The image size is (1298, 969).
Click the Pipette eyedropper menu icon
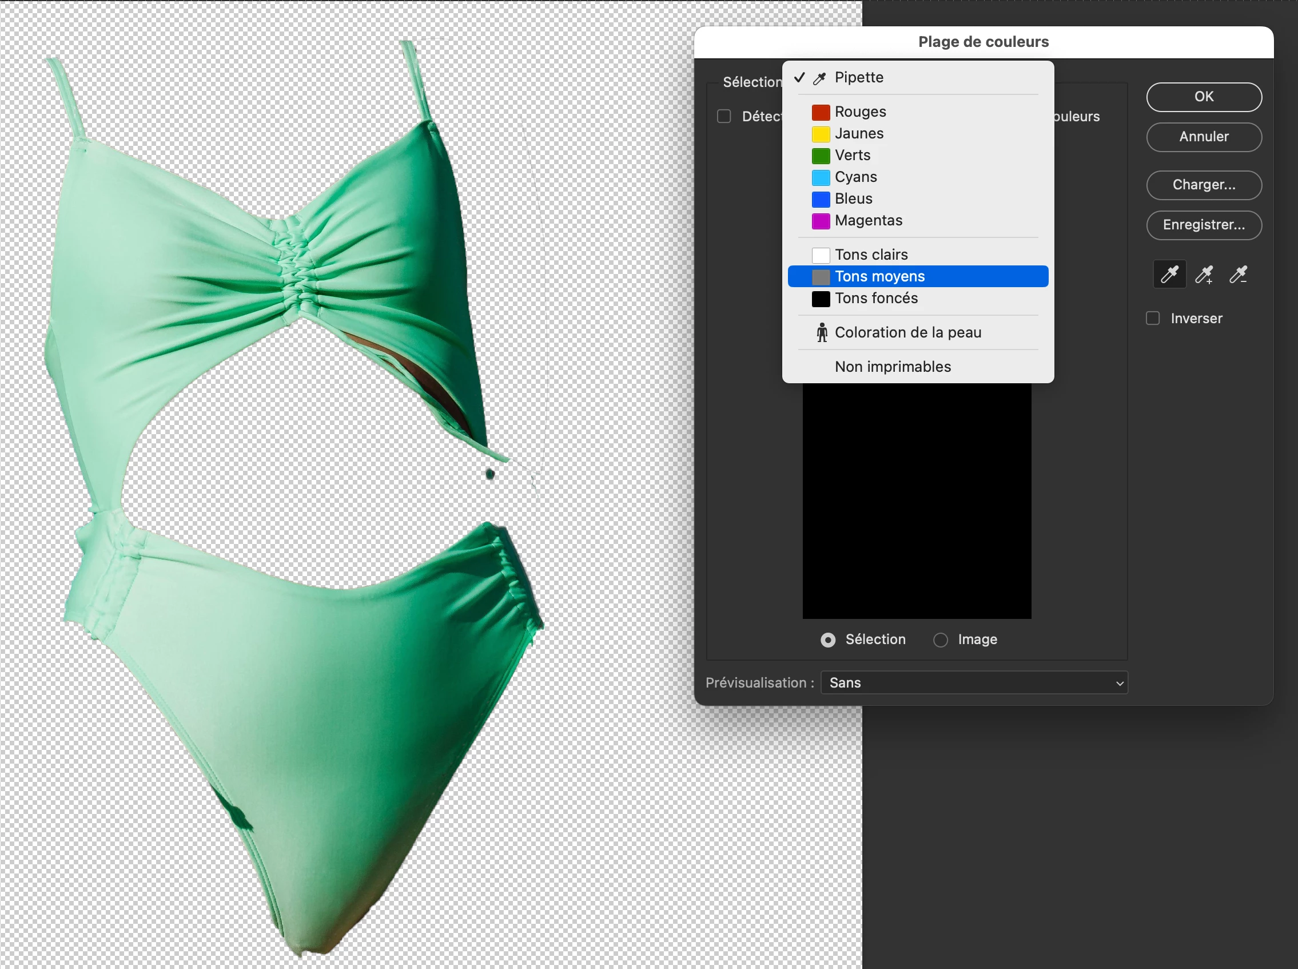[819, 78]
